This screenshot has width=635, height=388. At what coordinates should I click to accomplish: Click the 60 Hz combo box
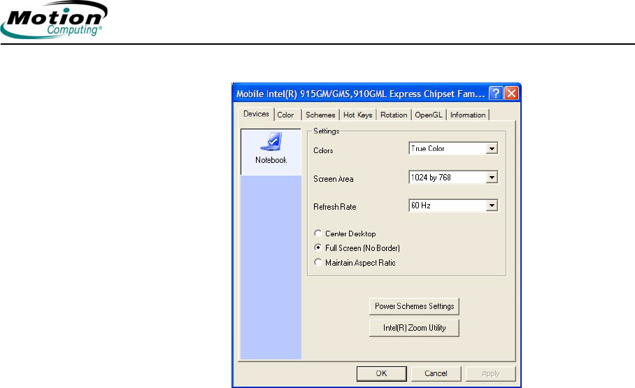[x=453, y=206]
